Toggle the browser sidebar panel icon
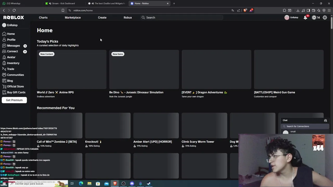The width and height of the screenshot is (333, 187). pyautogui.click(x=308, y=10)
